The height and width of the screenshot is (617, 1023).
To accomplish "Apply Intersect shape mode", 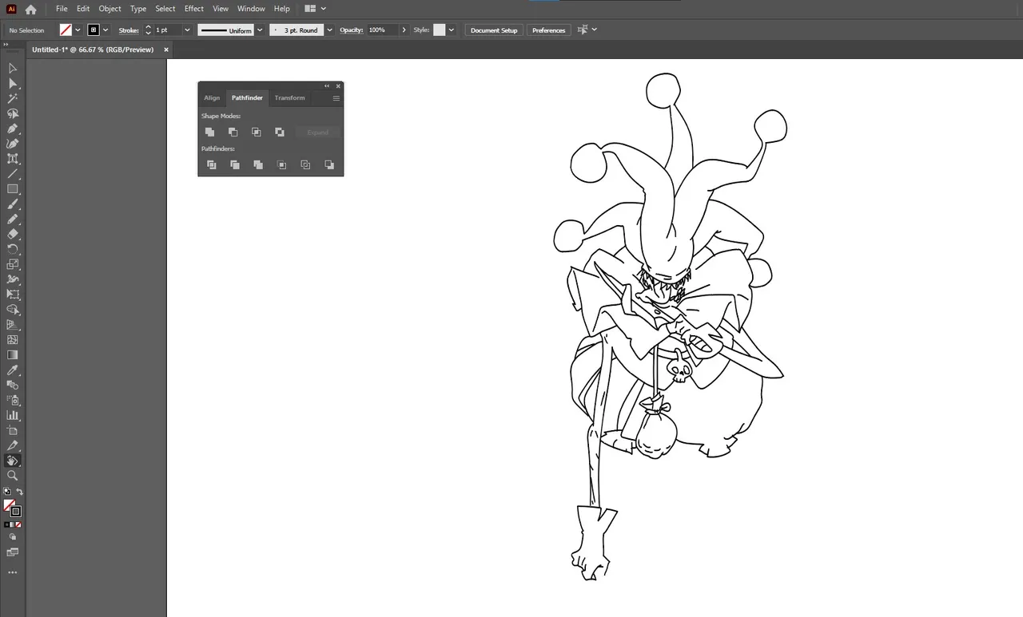I will point(256,132).
